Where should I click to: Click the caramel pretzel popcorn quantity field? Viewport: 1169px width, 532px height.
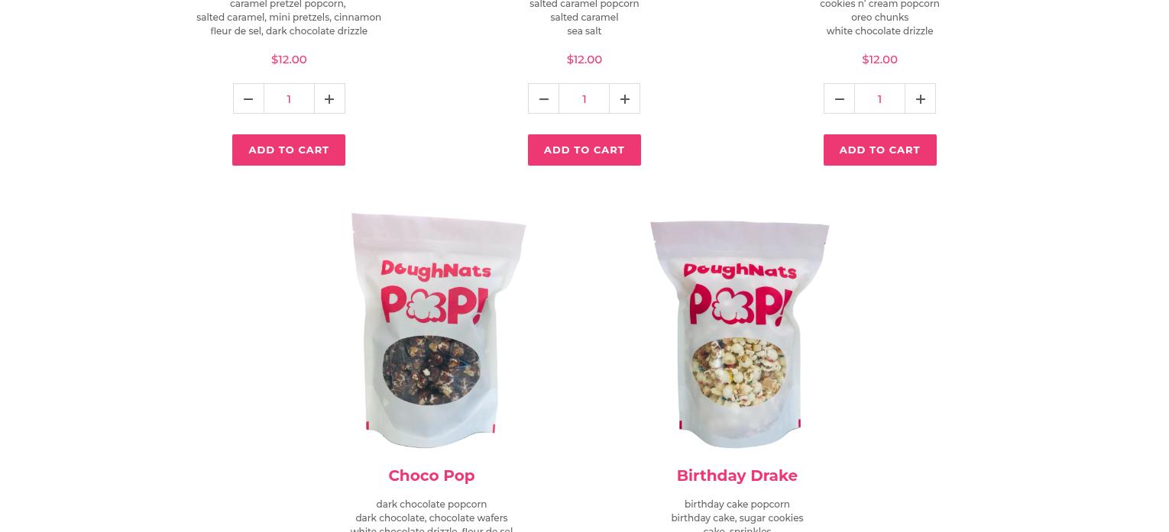click(289, 98)
